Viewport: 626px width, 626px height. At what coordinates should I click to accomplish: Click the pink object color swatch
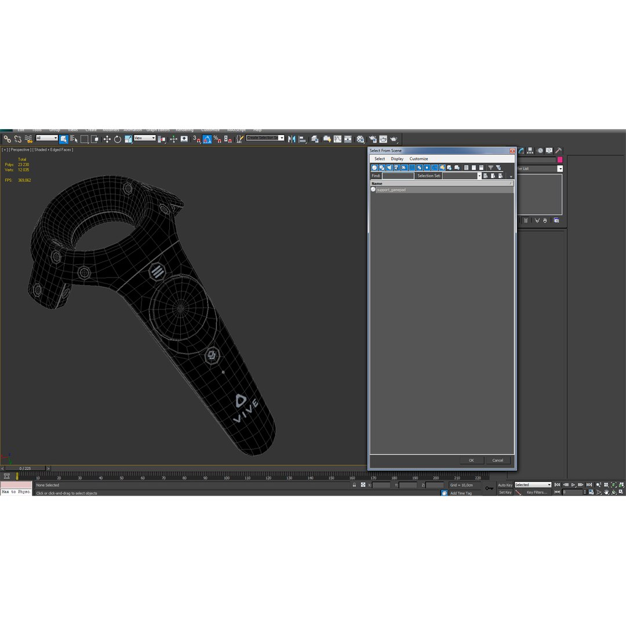click(560, 160)
